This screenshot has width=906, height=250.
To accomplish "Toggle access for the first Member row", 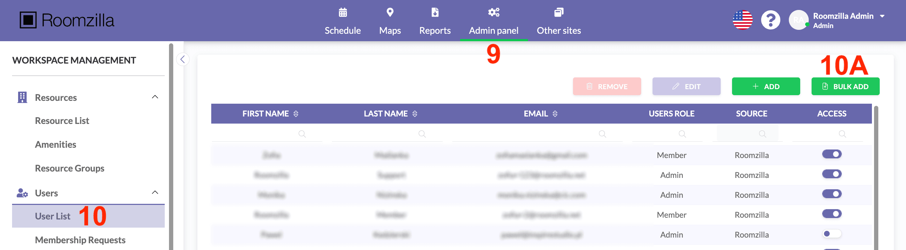I will (832, 154).
